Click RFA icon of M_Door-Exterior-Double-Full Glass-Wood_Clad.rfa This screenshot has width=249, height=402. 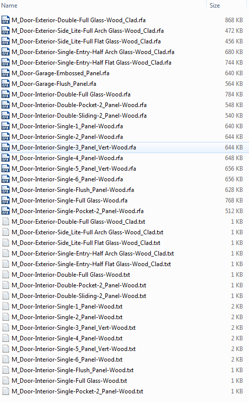coord(6,20)
